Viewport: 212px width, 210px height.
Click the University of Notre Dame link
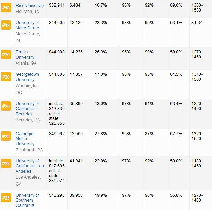pyautogui.click(x=27, y=25)
